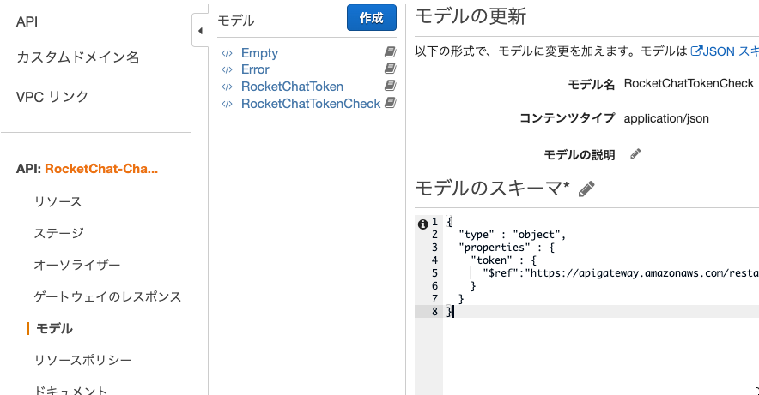Click the code icon beside RocketChatToken

coord(227,87)
